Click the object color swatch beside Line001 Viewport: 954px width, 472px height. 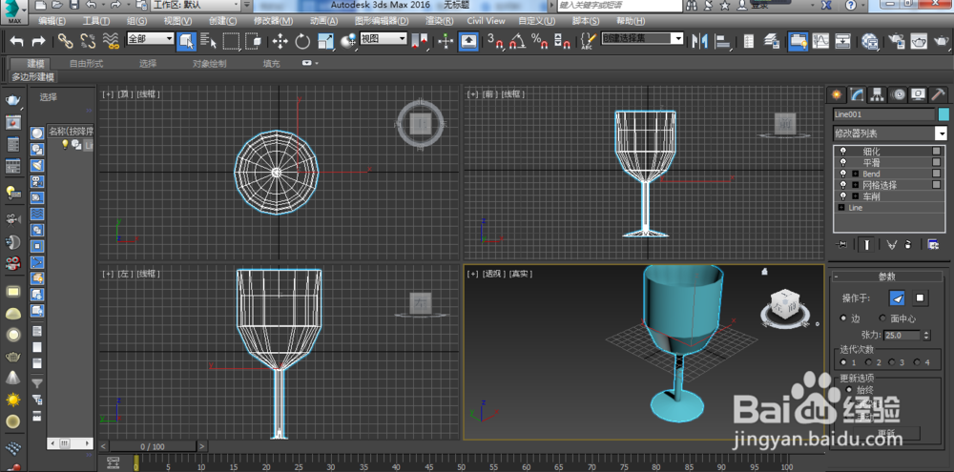944,114
